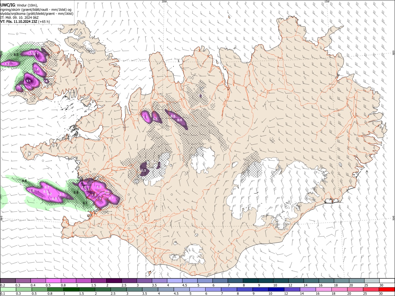Pick the top-row legend swatch labeled 0.2
The width and height of the screenshot is (395, 296).
pyautogui.click(x=8, y=281)
